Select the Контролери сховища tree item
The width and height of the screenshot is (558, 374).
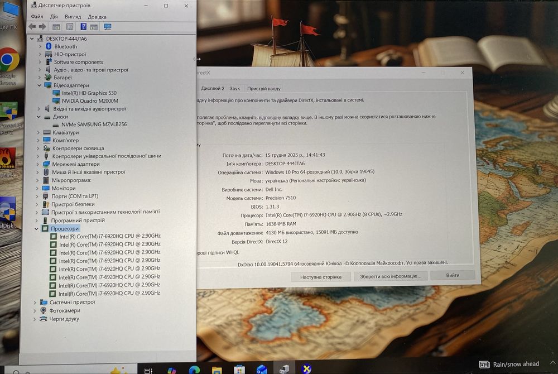78,148
